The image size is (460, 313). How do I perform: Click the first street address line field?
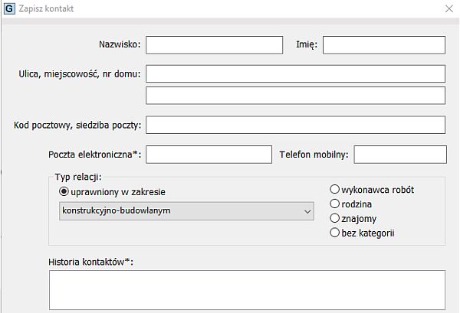295,73
